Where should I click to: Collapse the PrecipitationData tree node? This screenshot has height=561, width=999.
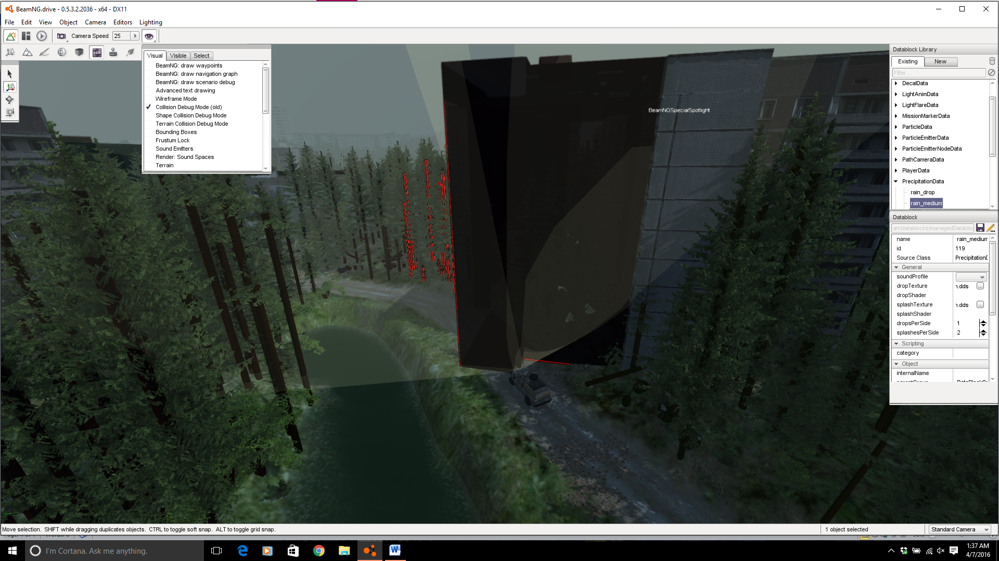point(896,181)
